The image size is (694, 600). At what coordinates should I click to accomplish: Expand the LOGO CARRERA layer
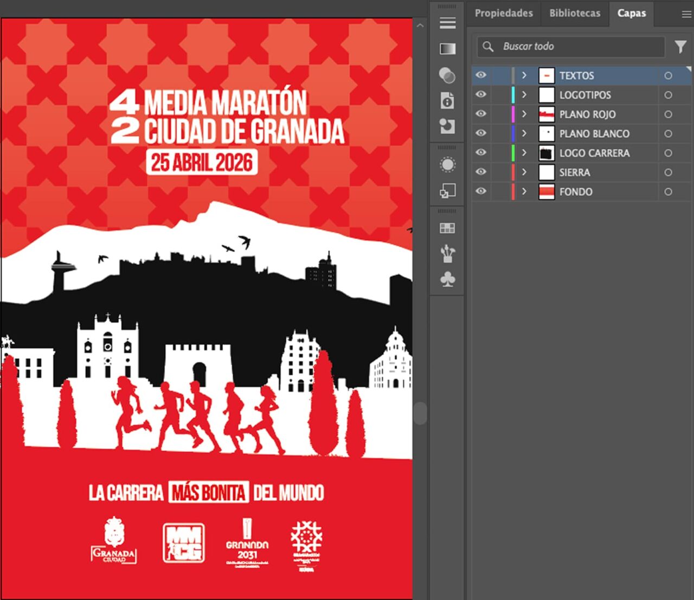524,152
